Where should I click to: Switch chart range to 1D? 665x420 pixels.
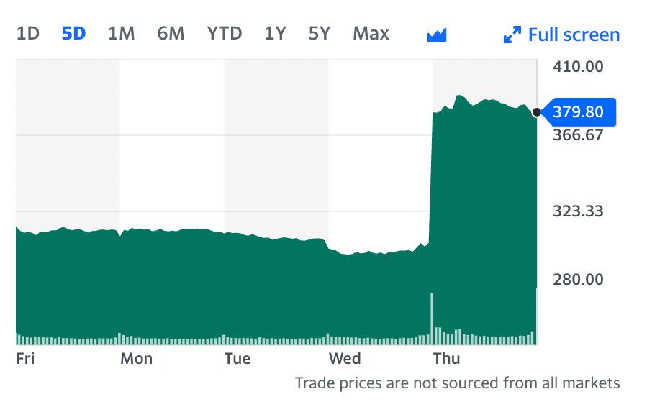[x=27, y=33]
